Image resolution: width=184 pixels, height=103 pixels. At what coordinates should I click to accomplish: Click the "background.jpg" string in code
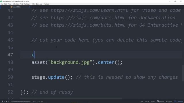click(70, 62)
